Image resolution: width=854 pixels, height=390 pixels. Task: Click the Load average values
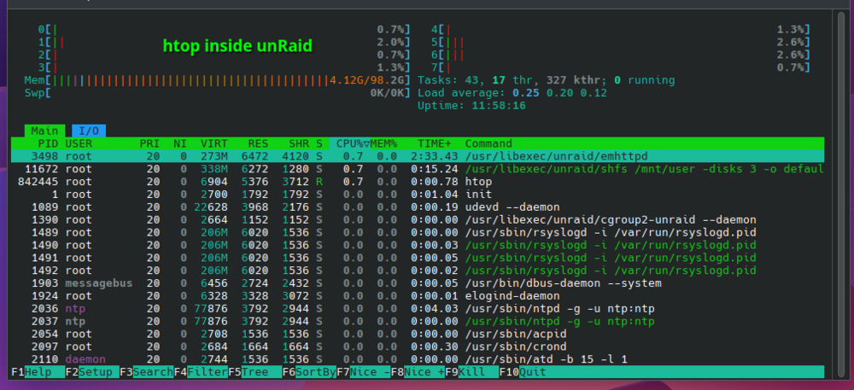pos(560,93)
